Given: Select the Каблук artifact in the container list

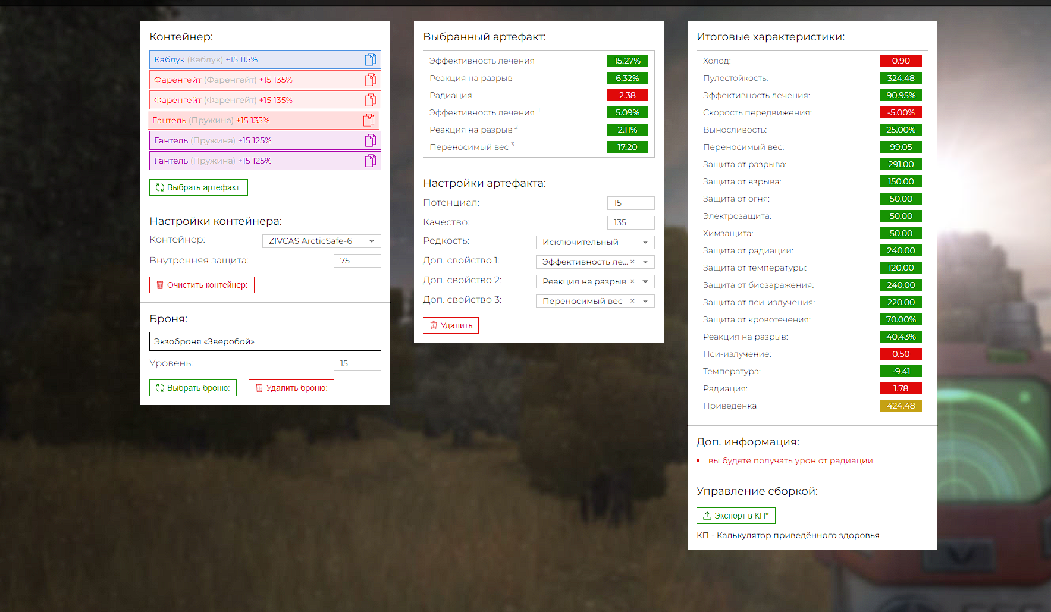Looking at the screenshot, I should [x=250, y=59].
